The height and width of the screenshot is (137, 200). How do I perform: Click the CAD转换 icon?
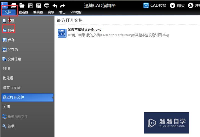(146, 5)
